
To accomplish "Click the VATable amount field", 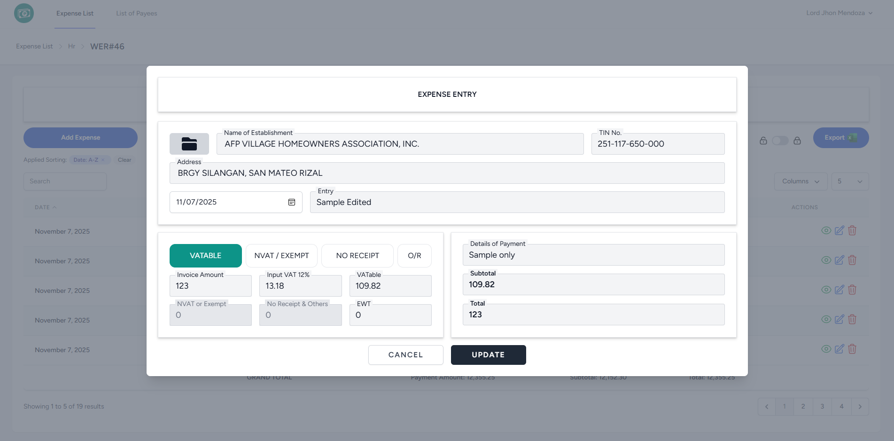I will click(x=390, y=286).
